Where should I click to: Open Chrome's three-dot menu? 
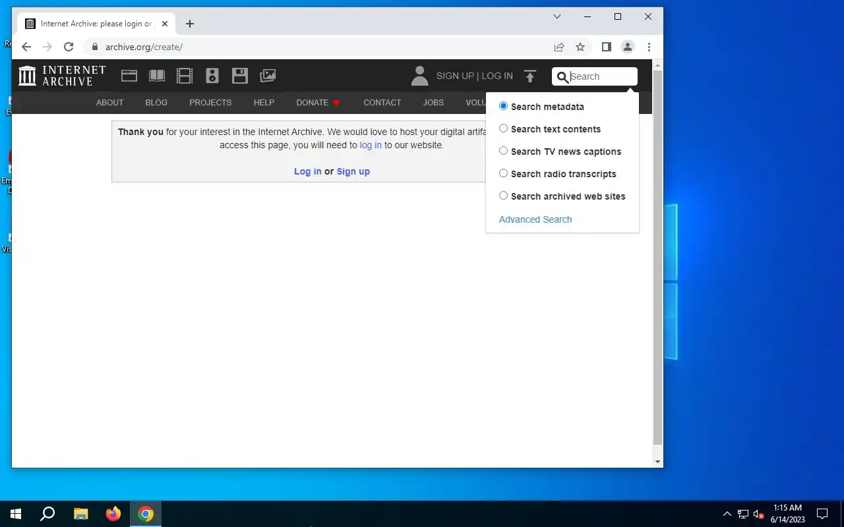pyautogui.click(x=649, y=47)
